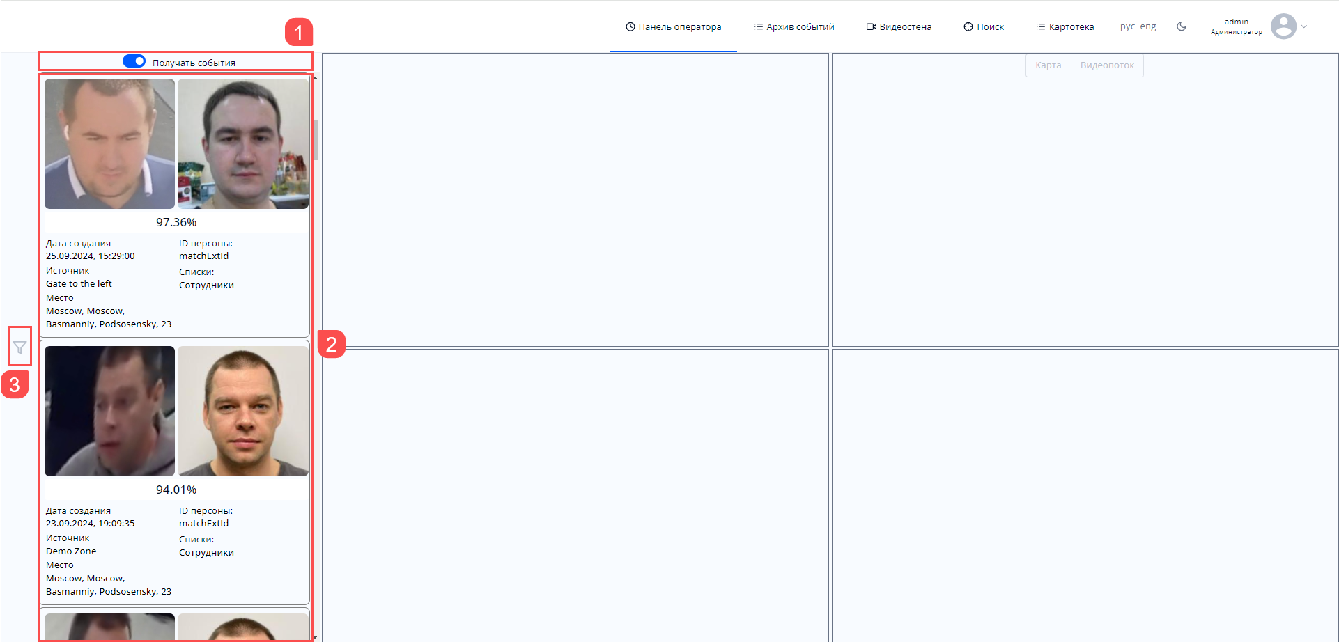This screenshot has height=642, width=1339.
Task: Open detected face photo of 97.36% event
Action: pos(109,143)
